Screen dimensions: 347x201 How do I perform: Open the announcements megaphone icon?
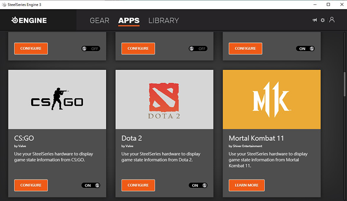(314, 20)
